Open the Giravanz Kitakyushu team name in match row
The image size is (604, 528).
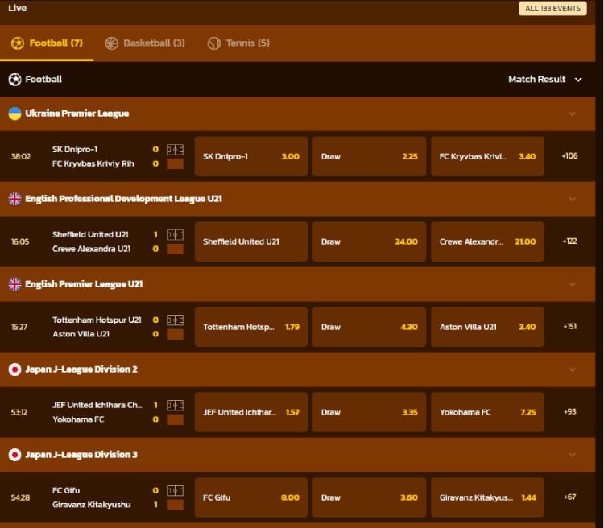92,505
